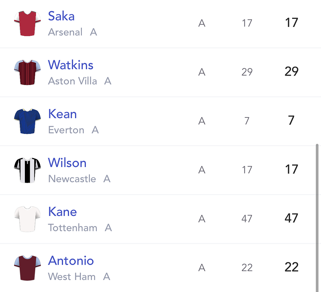Open Kane player profile
The image size is (321, 292).
63,212
